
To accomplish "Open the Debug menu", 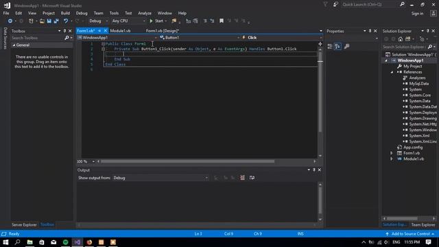I will coord(82,13).
